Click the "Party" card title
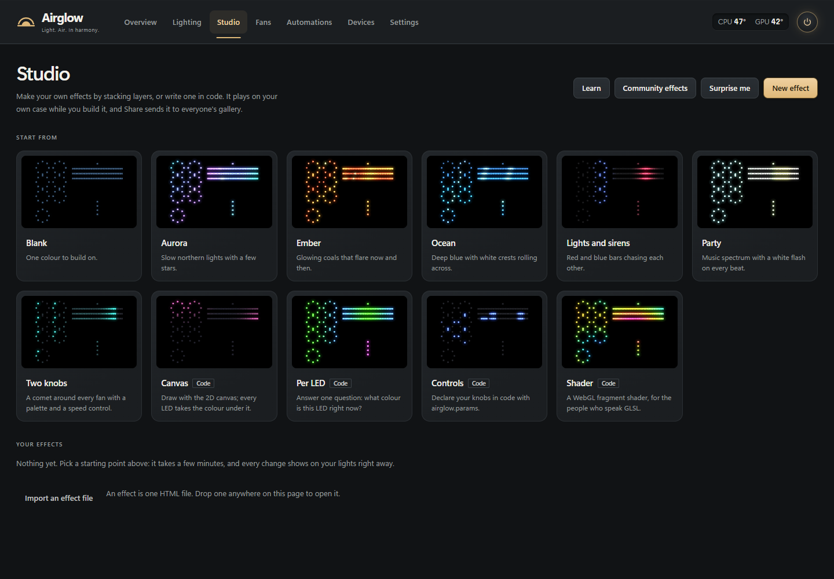 [x=711, y=243]
